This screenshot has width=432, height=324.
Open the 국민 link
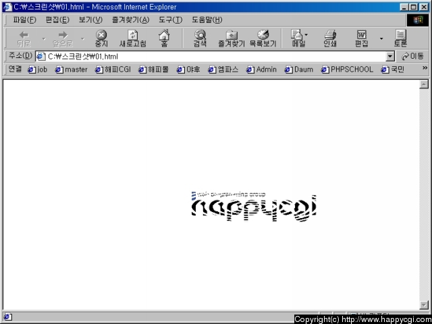[x=393, y=70]
